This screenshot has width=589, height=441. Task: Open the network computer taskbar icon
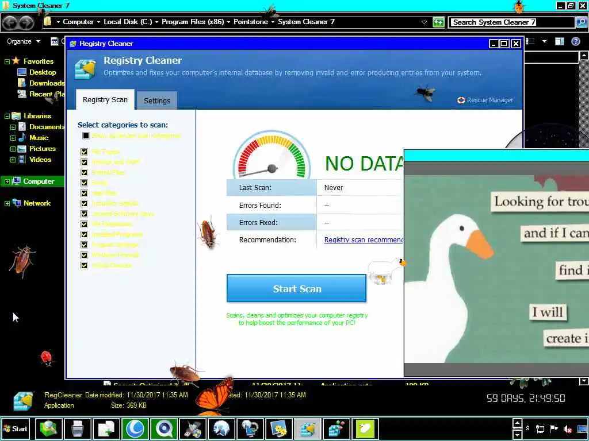pyautogui.click(x=250, y=428)
